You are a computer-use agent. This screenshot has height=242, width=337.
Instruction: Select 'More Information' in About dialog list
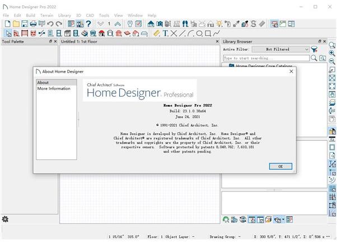54,88
